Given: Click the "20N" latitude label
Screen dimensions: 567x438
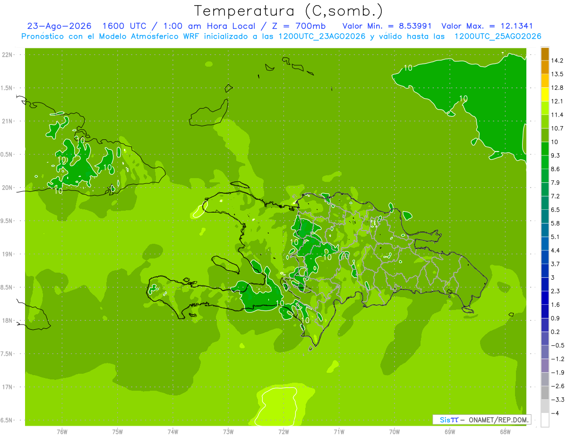Looking at the screenshot, I should [8, 188].
